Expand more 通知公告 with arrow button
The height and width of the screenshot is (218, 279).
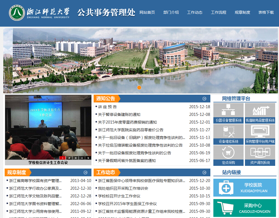204,99
